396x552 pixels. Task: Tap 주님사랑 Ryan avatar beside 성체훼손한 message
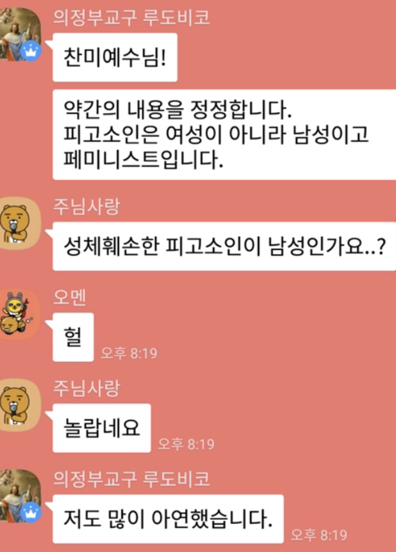[x=20, y=224]
